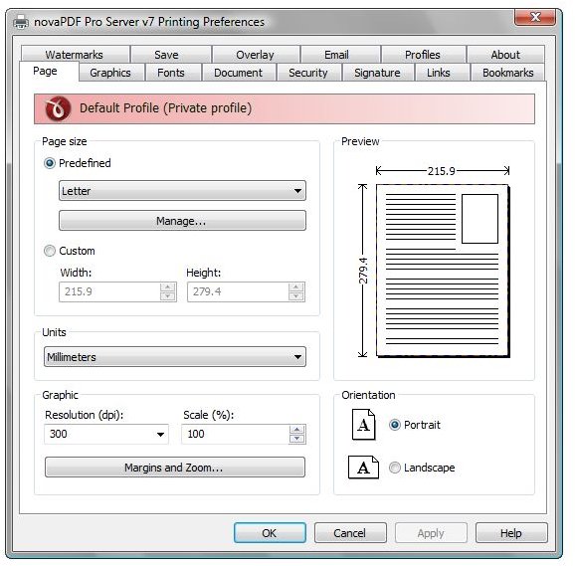Switch to the Profiles tab

[x=423, y=55]
